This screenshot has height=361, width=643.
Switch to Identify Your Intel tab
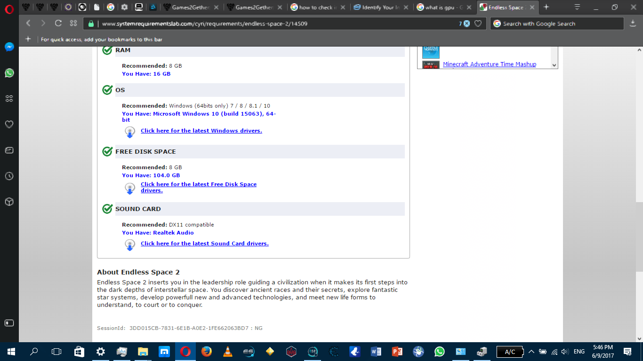pos(382,7)
